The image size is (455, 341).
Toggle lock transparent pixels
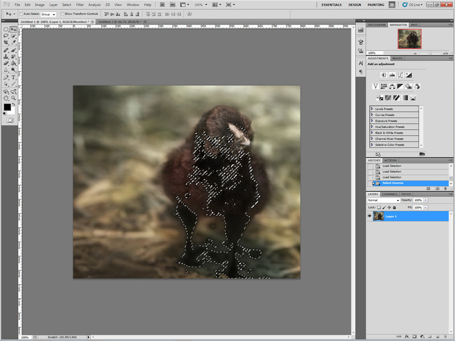[x=379, y=207]
